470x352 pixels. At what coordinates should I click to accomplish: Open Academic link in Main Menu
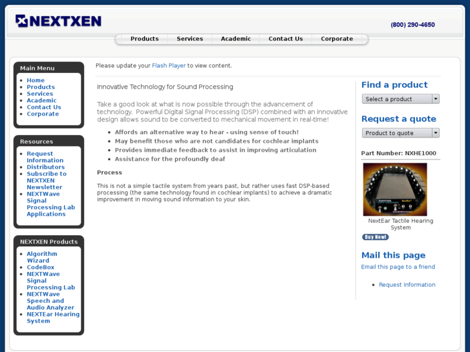(41, 100)
